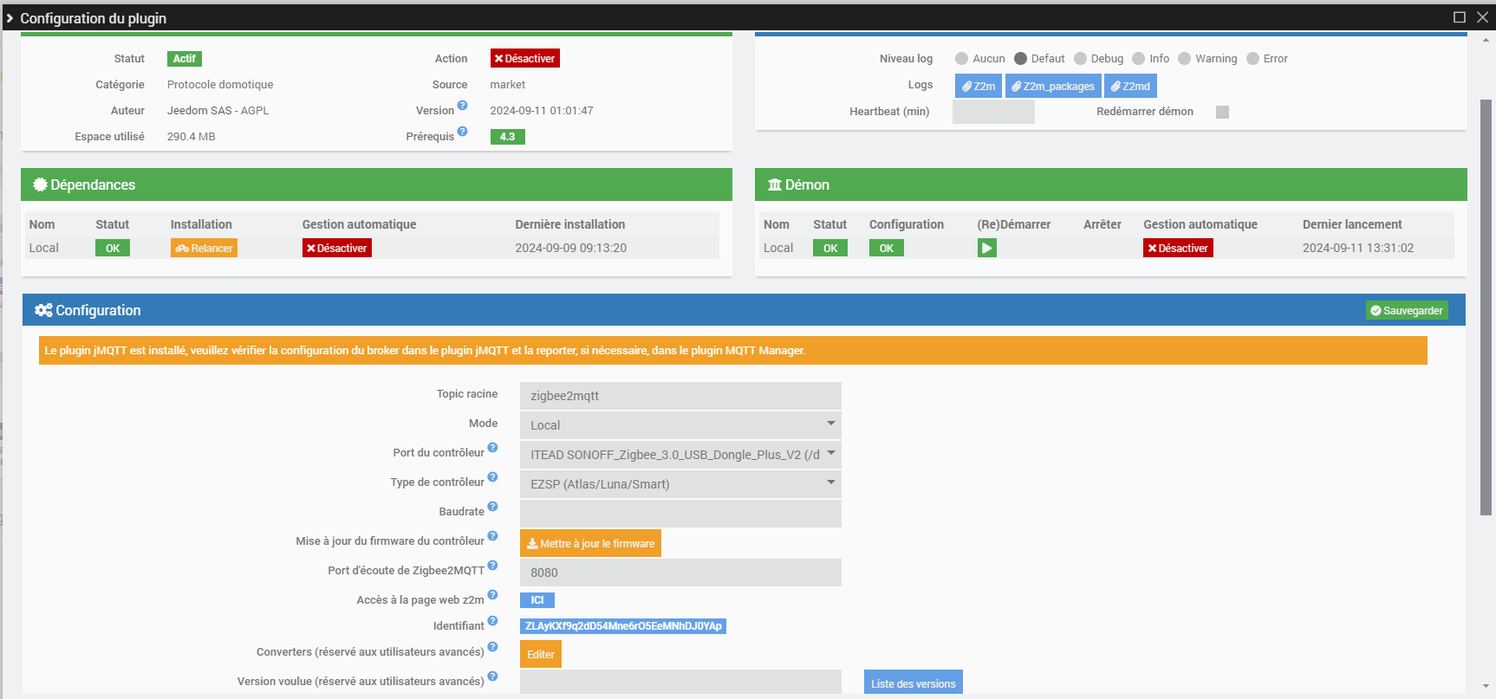
Task: Click the Identifiant key value
Action: (623, 626)
